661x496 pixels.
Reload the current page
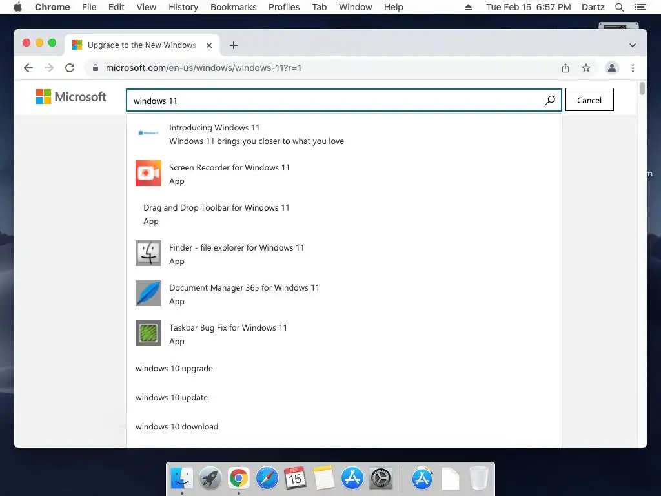(x=70, y=68)
